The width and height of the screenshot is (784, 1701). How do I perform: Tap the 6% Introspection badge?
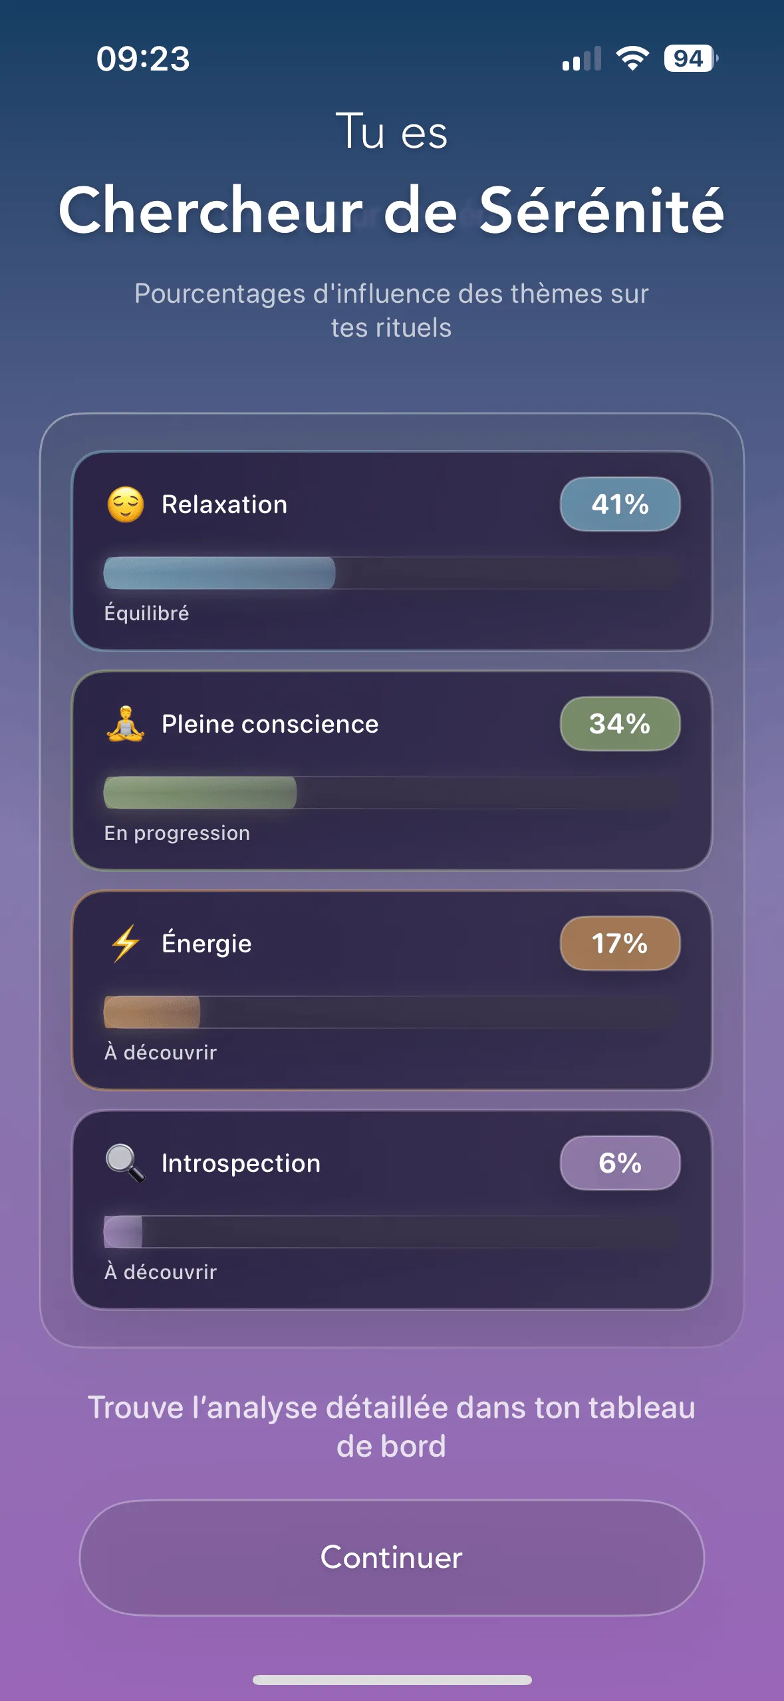(620, 1163)
